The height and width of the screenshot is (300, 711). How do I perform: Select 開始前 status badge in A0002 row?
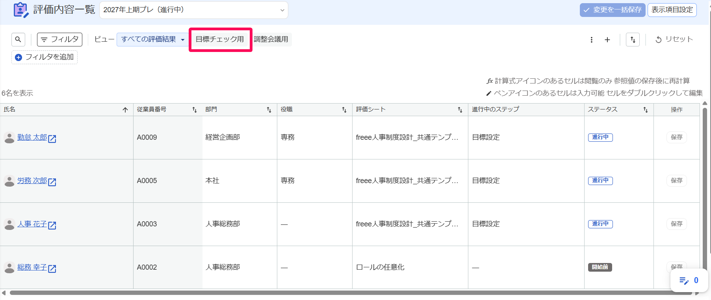(600, 267)
